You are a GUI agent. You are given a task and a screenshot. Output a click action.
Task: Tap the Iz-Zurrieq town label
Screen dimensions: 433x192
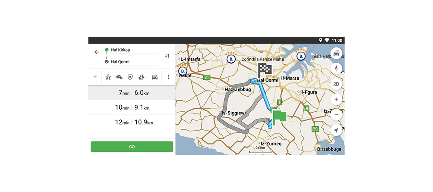272,143
